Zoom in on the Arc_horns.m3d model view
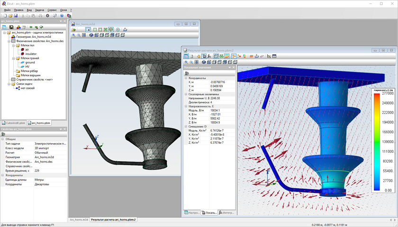The width and height of the screenshot is (398, 227). point(74,35)
